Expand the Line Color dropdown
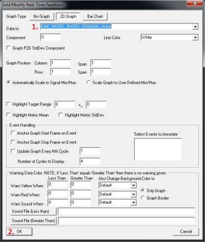Screen dimensions: 205x242 tap(195, 37)
